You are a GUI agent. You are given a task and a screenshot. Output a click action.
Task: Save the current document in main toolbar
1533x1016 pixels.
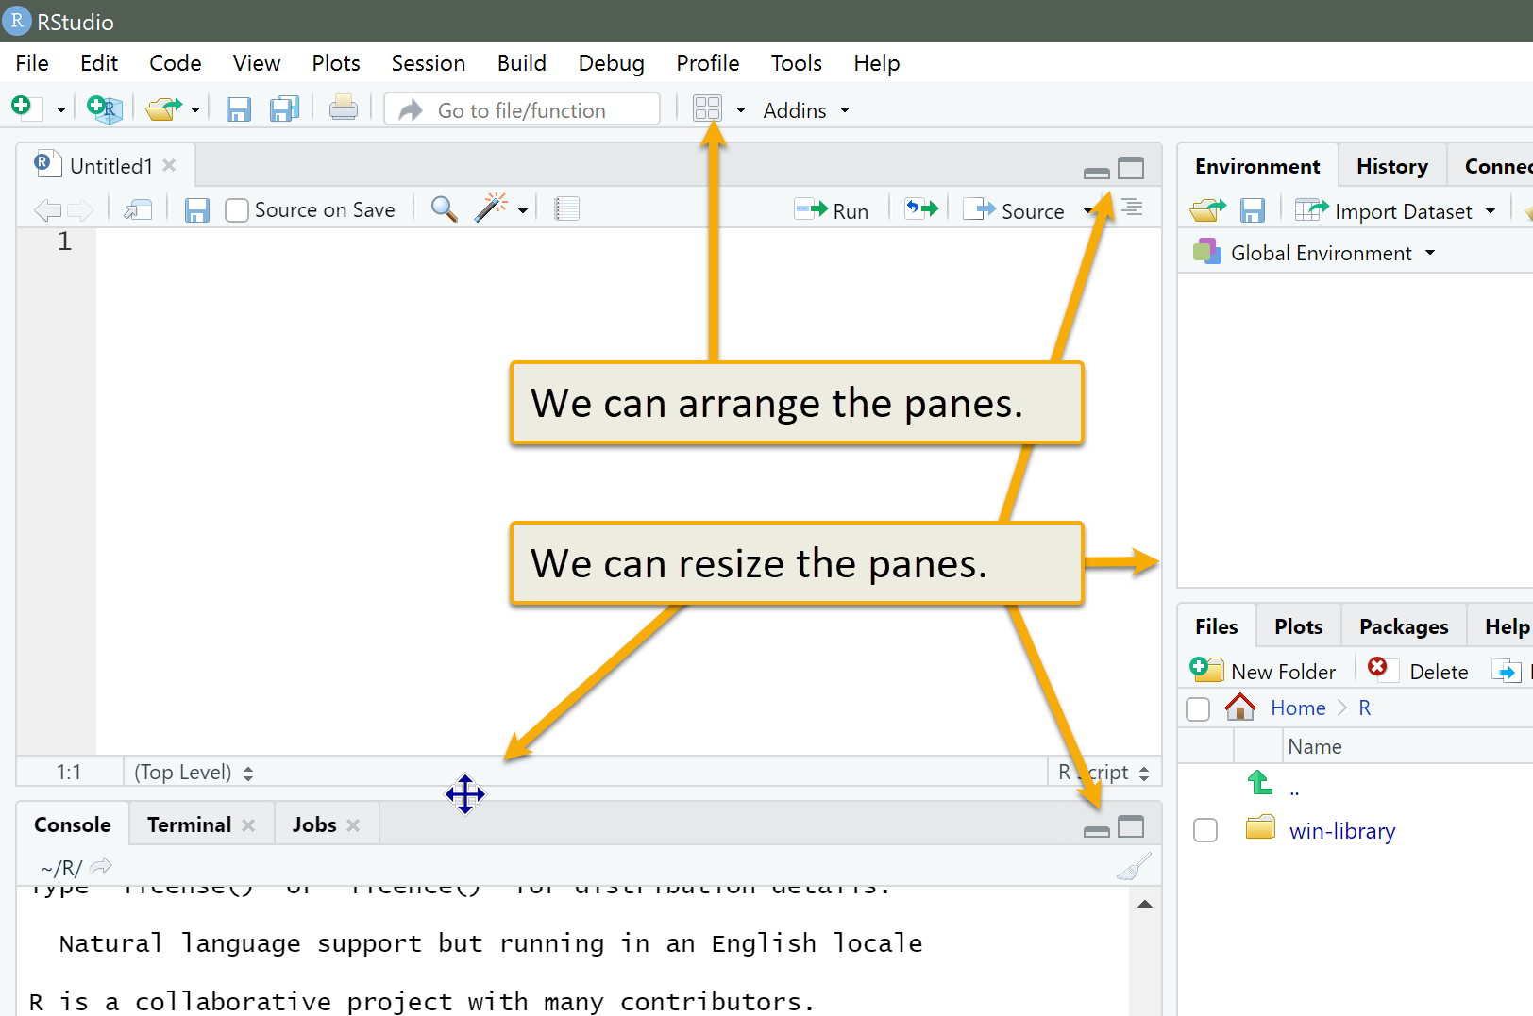tap(239, 109)
